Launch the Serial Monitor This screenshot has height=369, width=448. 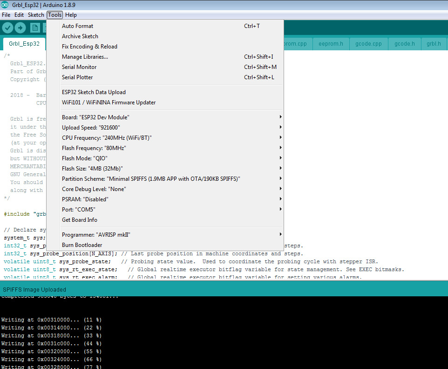(x=165, y=67)
